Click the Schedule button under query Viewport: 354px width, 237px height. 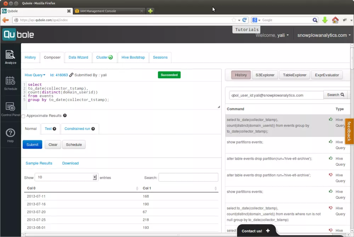point(74,144)
